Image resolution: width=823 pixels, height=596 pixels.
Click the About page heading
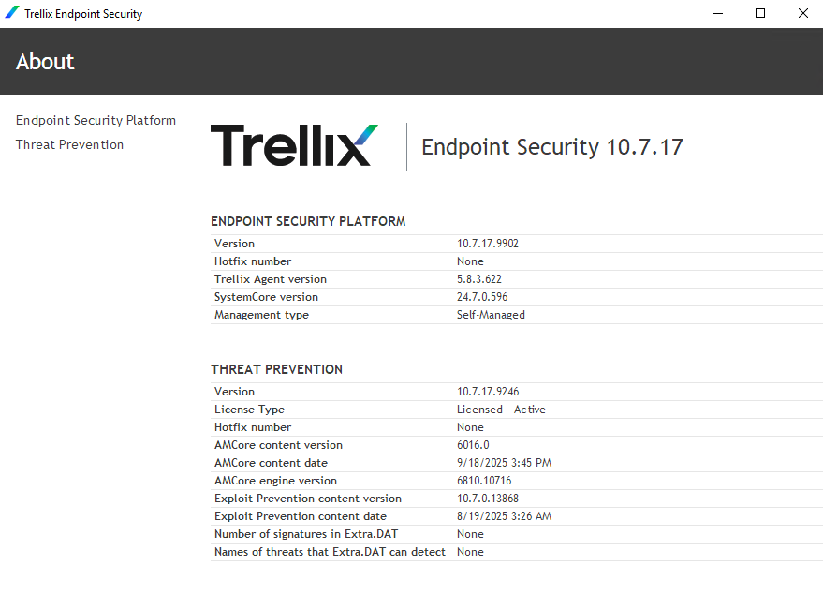[45, 62]
